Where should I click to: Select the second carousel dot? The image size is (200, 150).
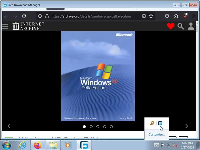[91, 126]
